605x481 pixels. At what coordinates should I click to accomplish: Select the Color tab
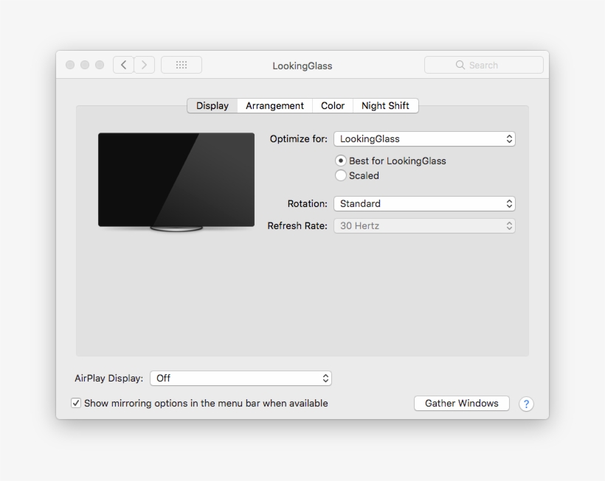332,105
